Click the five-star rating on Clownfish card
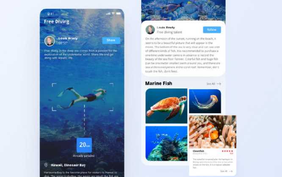 227,151
